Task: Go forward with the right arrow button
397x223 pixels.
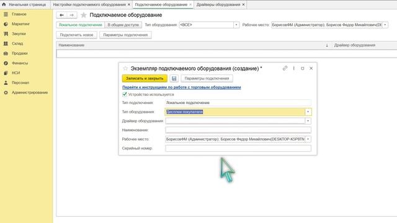Action: point(72,15)
